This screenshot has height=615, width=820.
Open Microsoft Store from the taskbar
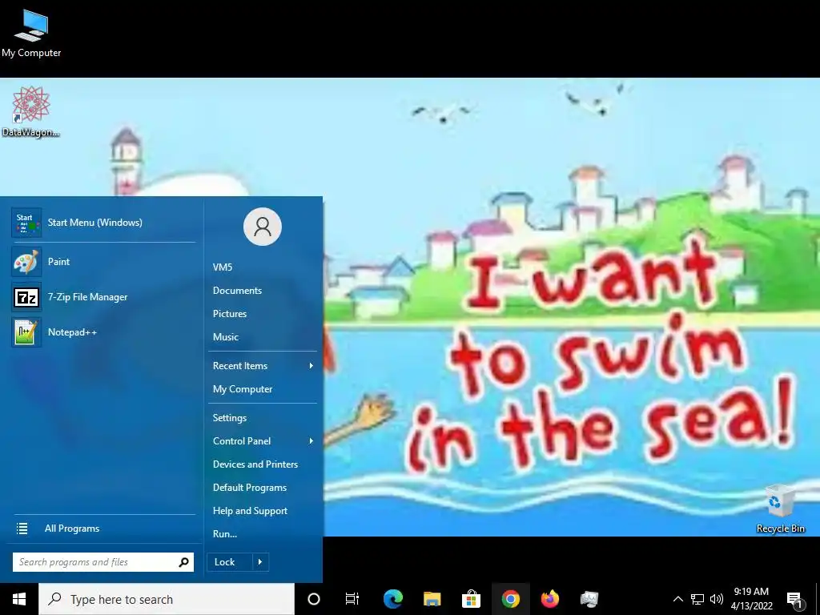pyautogui.click(x=471, y=599)
